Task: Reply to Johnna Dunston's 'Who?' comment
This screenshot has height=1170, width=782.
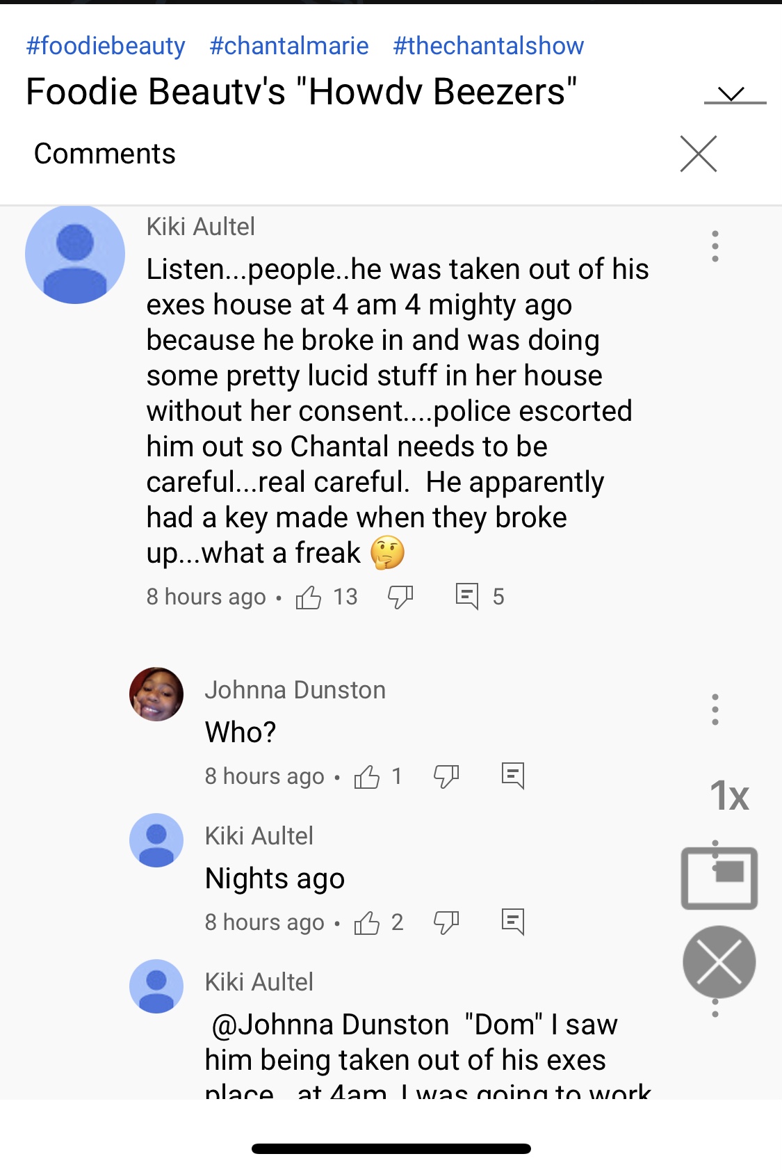Action: point(513,776)
